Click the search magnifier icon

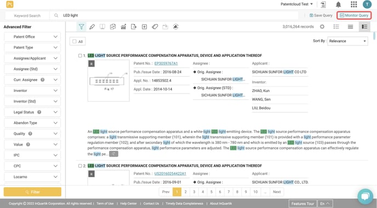pos(56,15)
